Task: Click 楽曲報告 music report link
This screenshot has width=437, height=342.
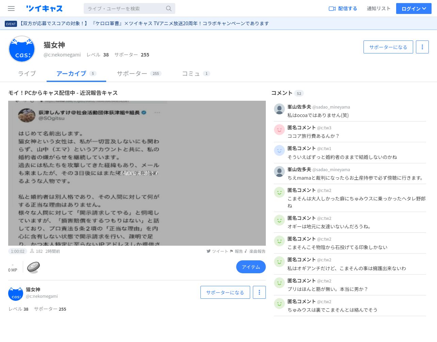Action: coord(255,251)
